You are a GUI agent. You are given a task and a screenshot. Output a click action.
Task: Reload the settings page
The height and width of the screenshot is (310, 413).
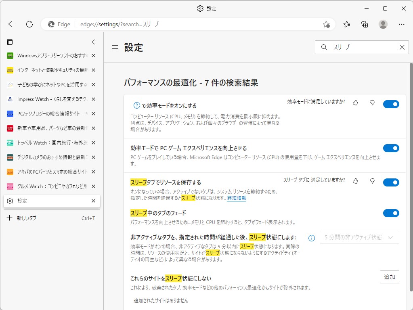29,24
